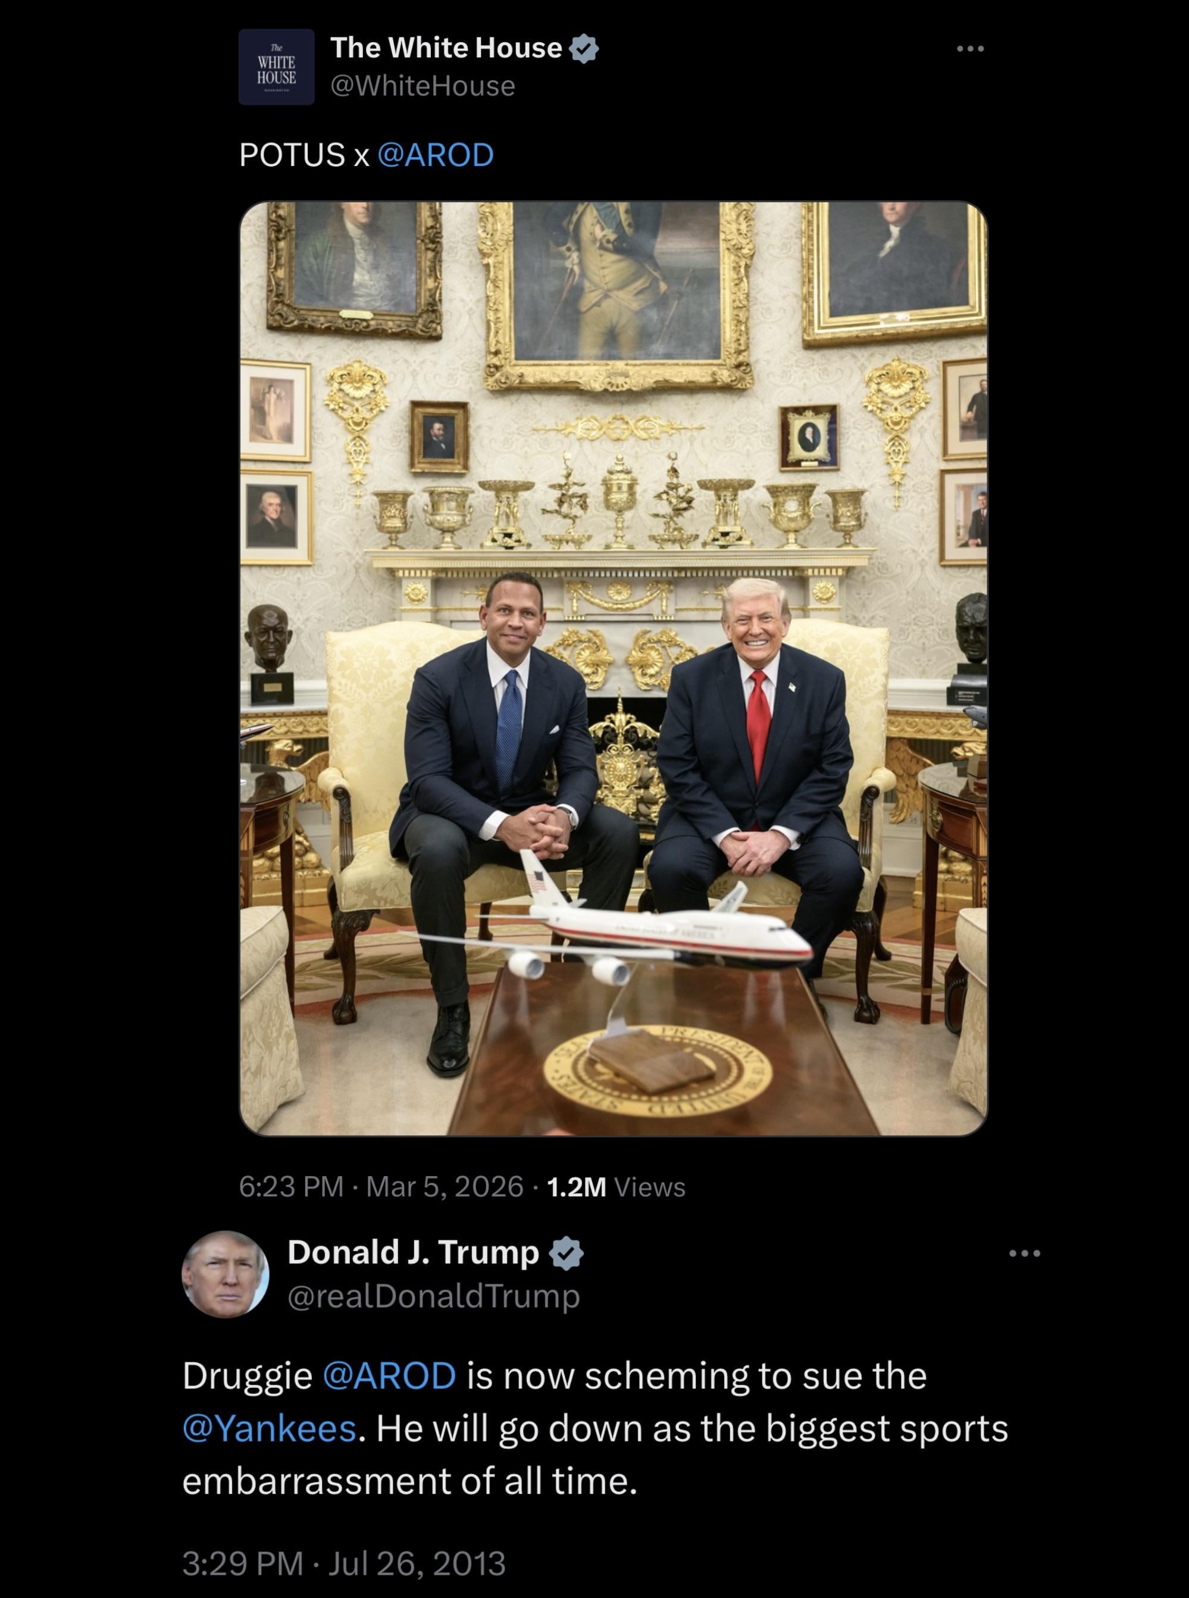The image size is (1189, 1598).
Task: Click the 3:29 PM Jul 26, 2013 timestamp
Action: tap(343, 1563)
